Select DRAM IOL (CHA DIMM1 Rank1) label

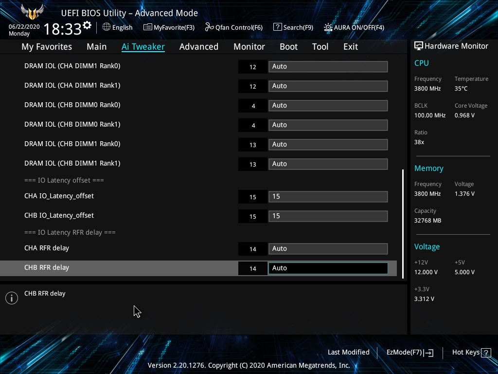pos(72,85)
